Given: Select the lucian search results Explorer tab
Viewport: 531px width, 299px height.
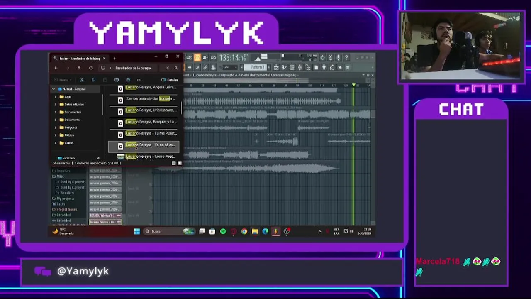Looking at the screenshot, I should 80,59.
